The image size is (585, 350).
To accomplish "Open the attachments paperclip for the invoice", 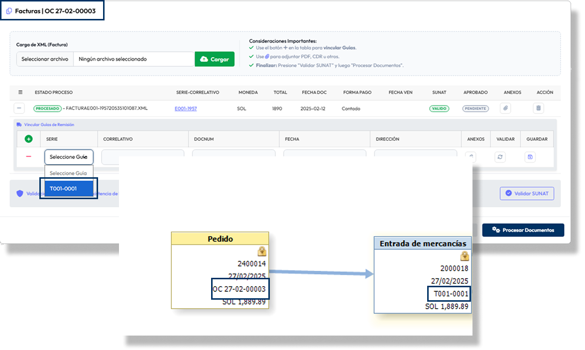I will coord(505,109).
